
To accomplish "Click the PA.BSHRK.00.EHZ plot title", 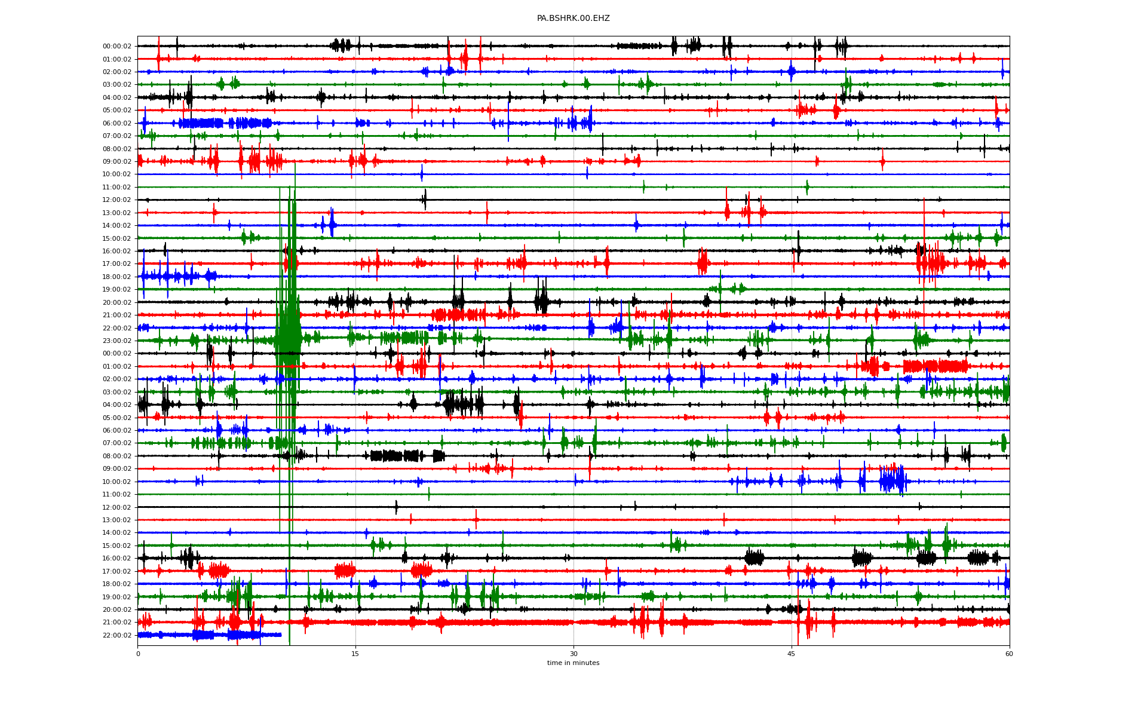I will click(573, 19).
